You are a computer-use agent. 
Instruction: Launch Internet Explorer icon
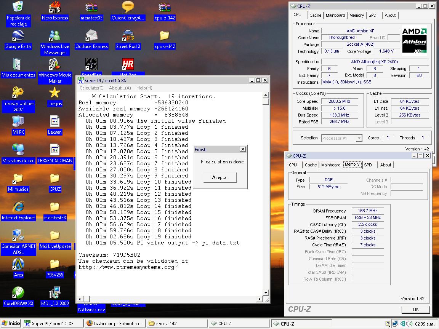click(x=18, y=211)
